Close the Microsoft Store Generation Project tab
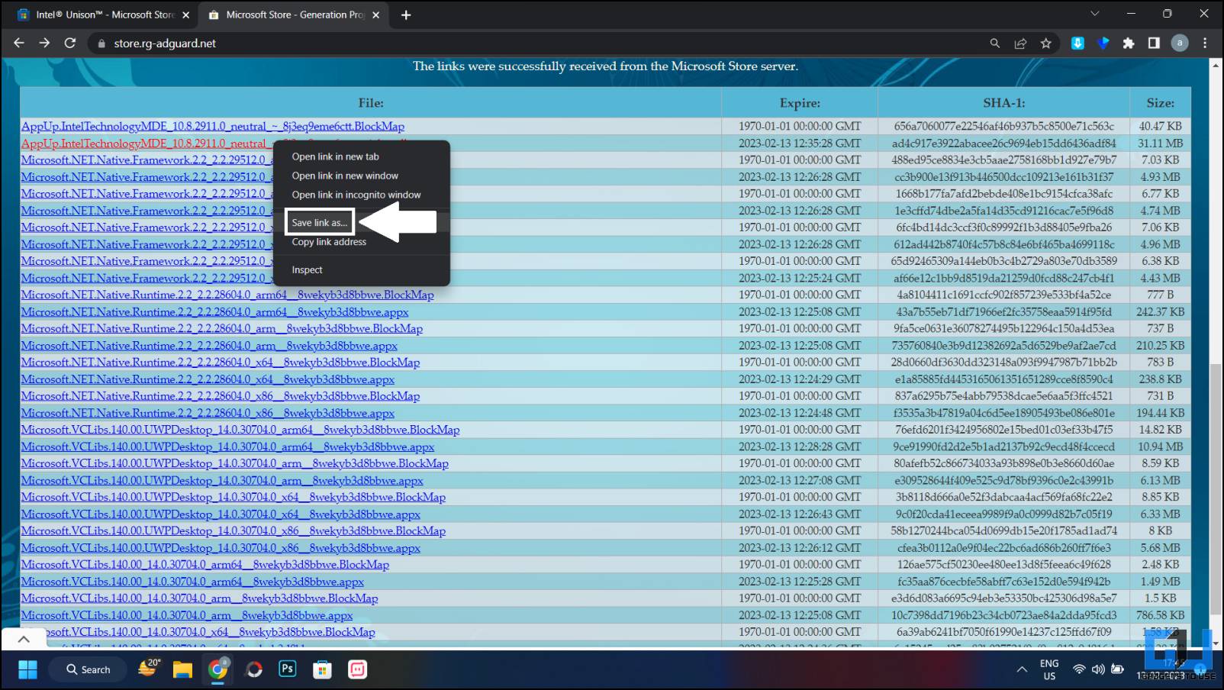1224x690 pixels. [x=375, y=15]
